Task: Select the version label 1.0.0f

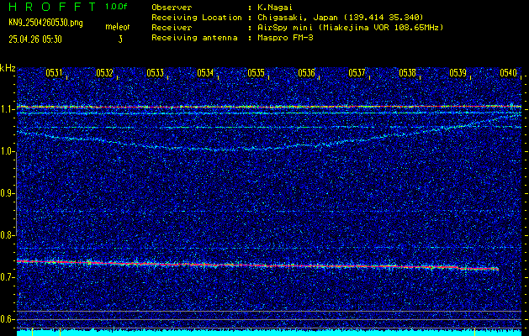Action: click(x=116, y=7)
